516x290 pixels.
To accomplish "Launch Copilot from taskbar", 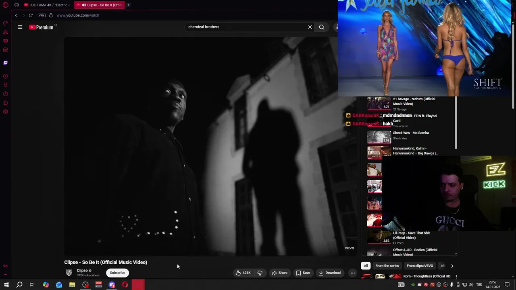I will (46, 285).
